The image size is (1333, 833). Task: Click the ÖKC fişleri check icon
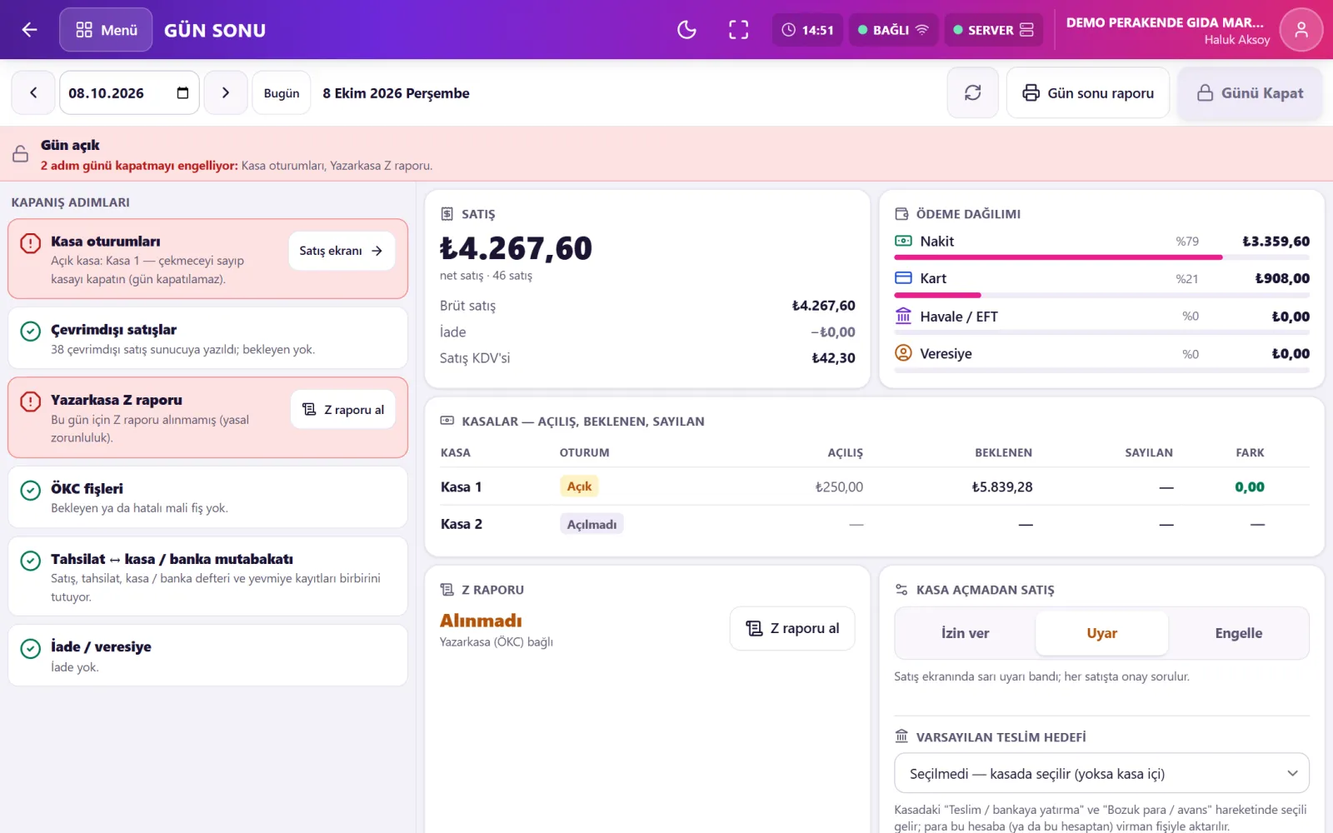click(31, 490)
